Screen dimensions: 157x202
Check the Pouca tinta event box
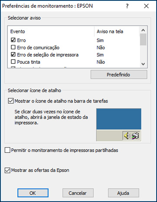coord(13,61)
